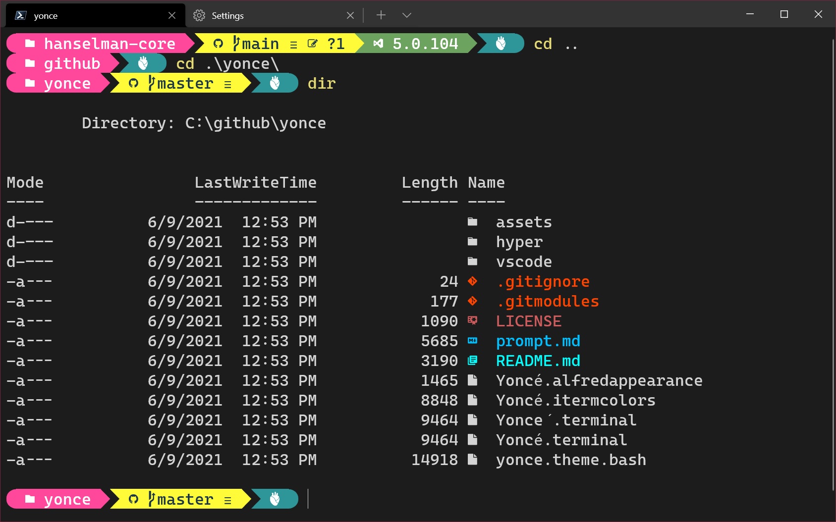
Task: Click the '.gitmodules' file name
Action: [x=548, y=302]
